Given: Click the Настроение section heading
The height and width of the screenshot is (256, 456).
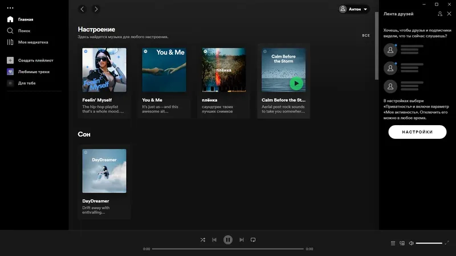Looking at the screenshot, I should [x=96, y=30].
